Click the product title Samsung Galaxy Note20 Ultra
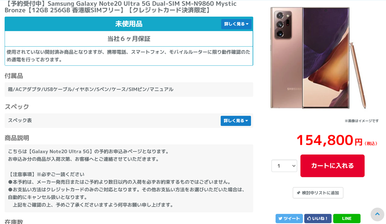This screenshot has height=224, width=386. [121, 7]
